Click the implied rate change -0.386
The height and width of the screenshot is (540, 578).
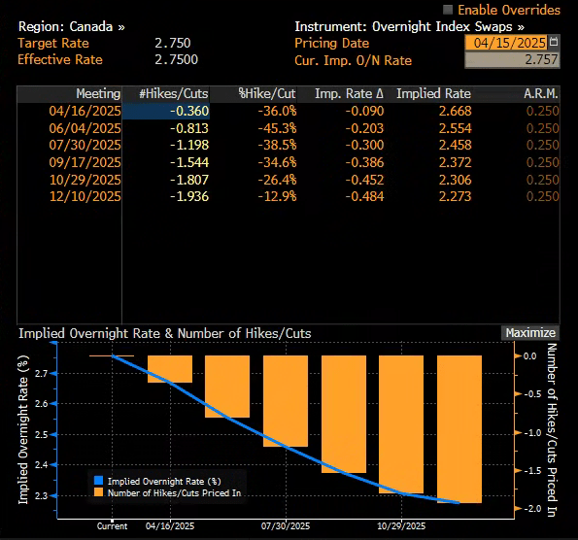pos(364,162)
